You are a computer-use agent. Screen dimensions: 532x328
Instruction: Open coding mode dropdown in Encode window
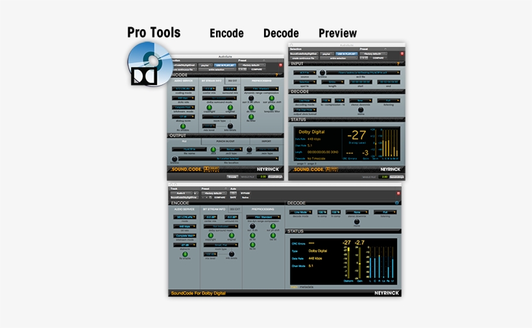tap(183, 89)
